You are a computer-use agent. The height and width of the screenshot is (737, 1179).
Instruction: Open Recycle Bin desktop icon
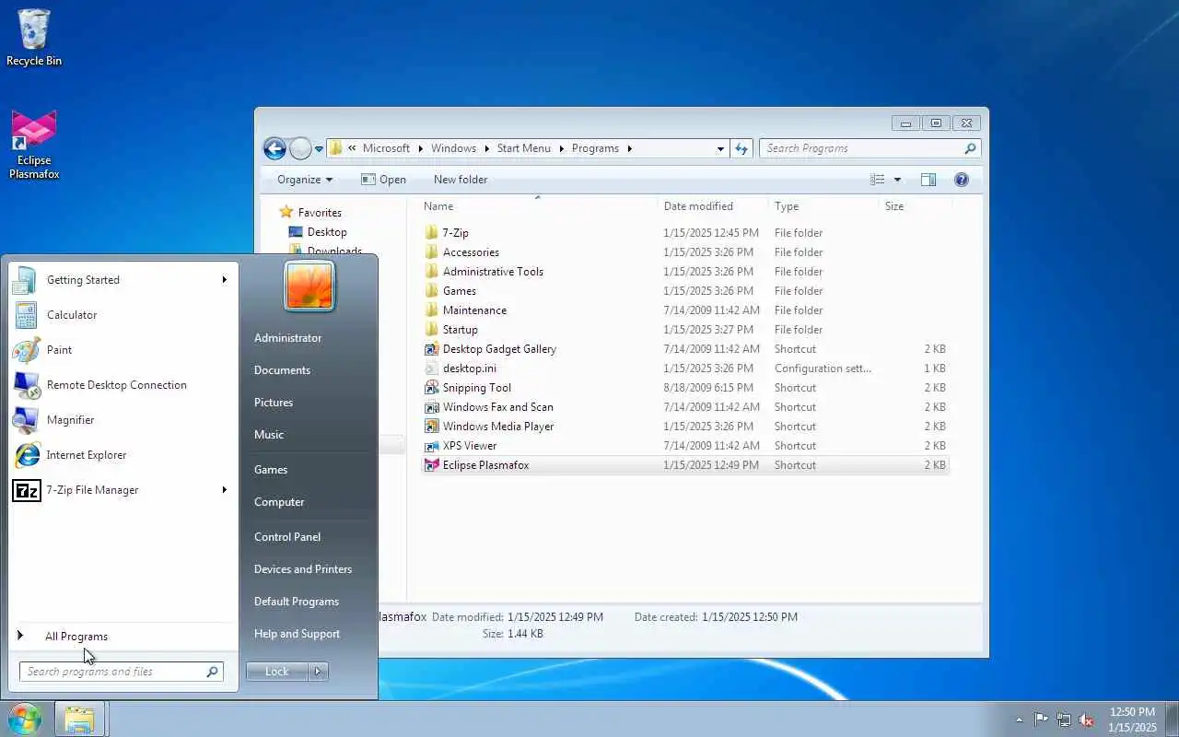[x=34, y=38]
